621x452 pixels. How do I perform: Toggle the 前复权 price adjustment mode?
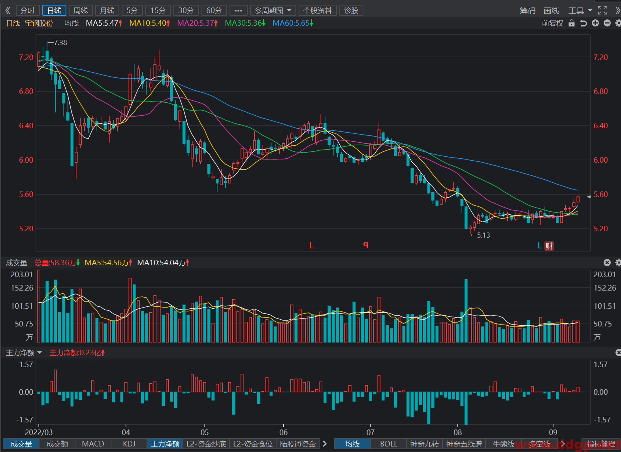coord(552,23)
